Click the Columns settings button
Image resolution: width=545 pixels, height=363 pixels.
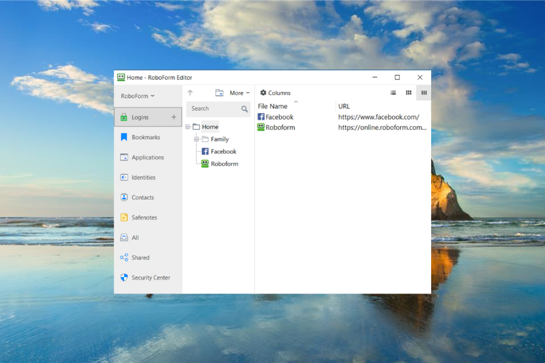(276, 93)
